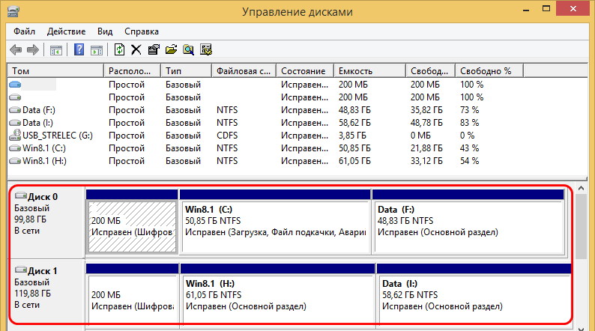This screenshot has height=331, width=595.
Task: Open the Вид menu
Action: 105,31
